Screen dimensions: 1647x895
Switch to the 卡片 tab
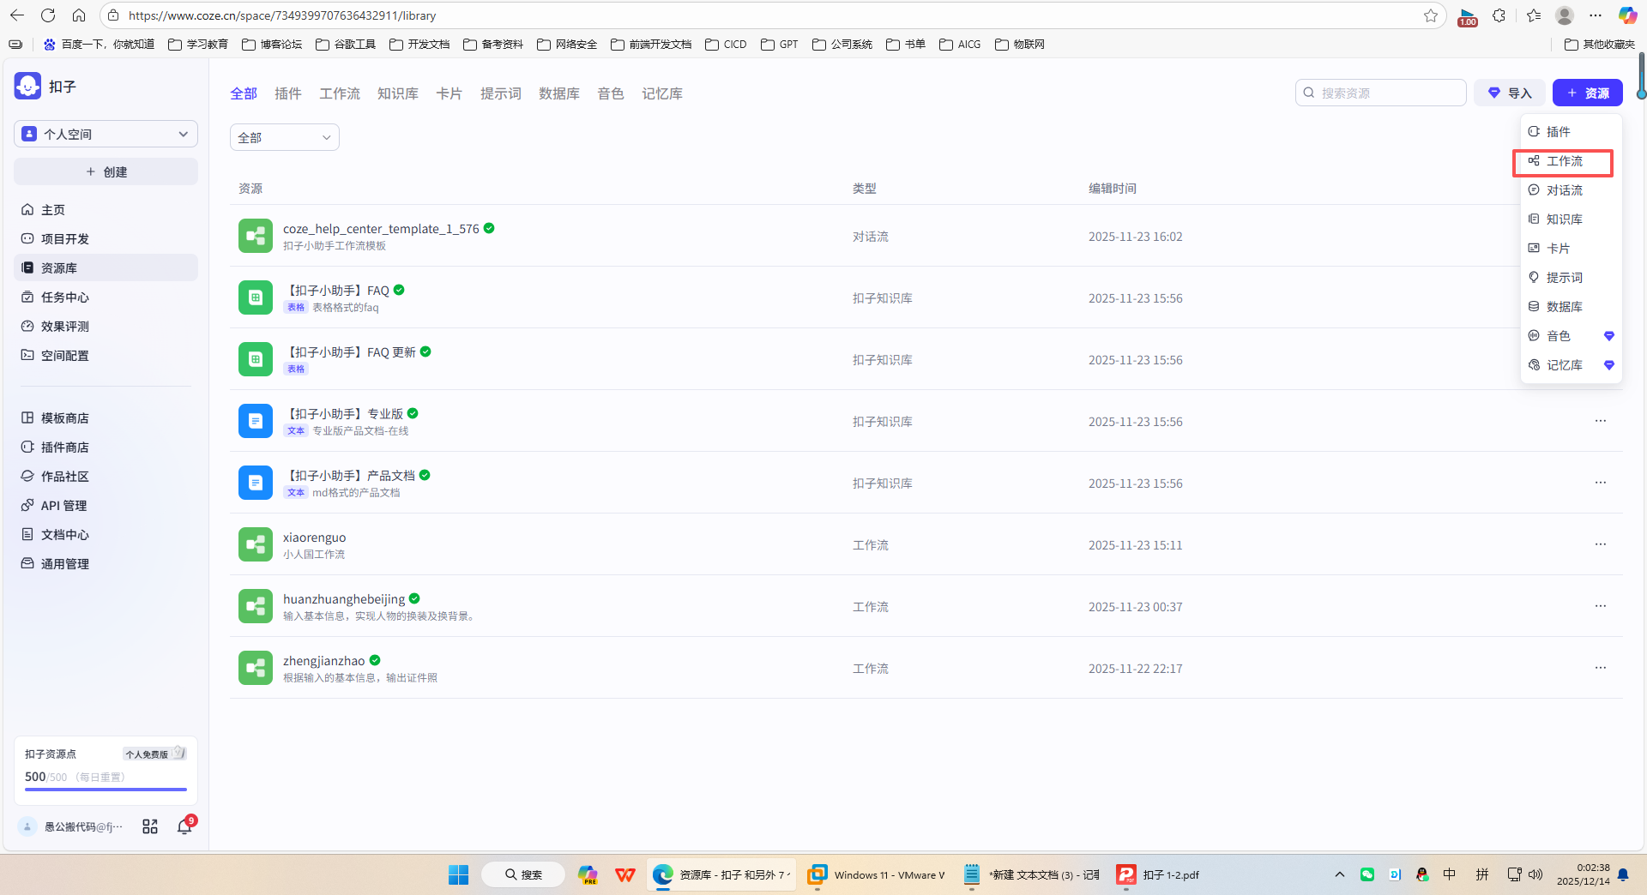[449, 93]
